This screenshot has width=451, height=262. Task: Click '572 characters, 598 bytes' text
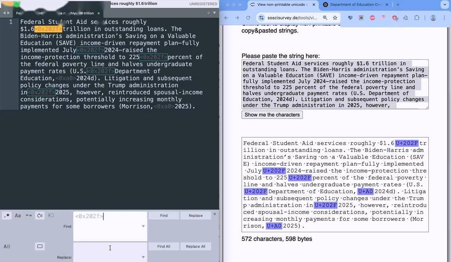(x=277, y=239)
